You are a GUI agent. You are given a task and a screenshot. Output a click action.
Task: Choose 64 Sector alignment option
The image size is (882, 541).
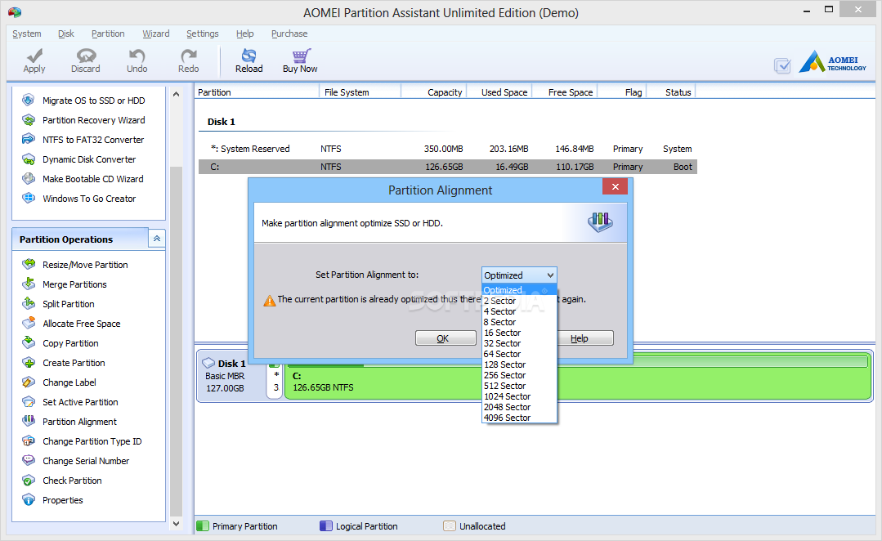pos(519,354)
